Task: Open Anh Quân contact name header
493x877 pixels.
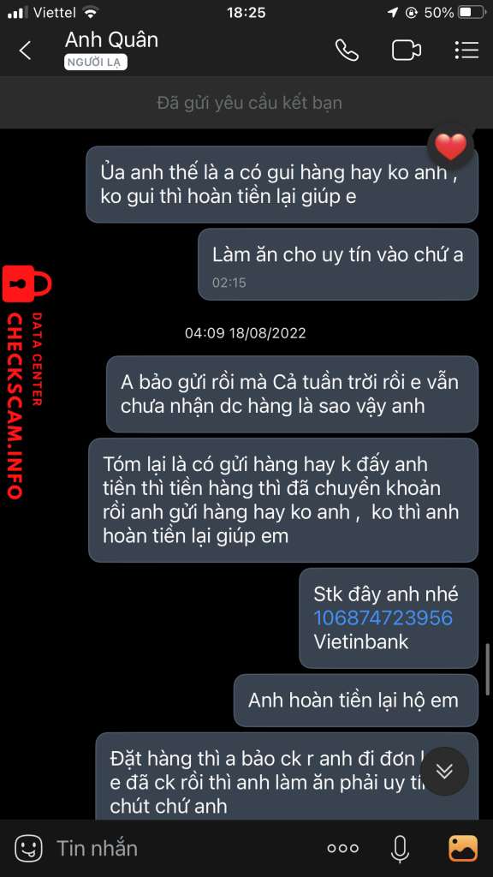Action: pos(111,39)
